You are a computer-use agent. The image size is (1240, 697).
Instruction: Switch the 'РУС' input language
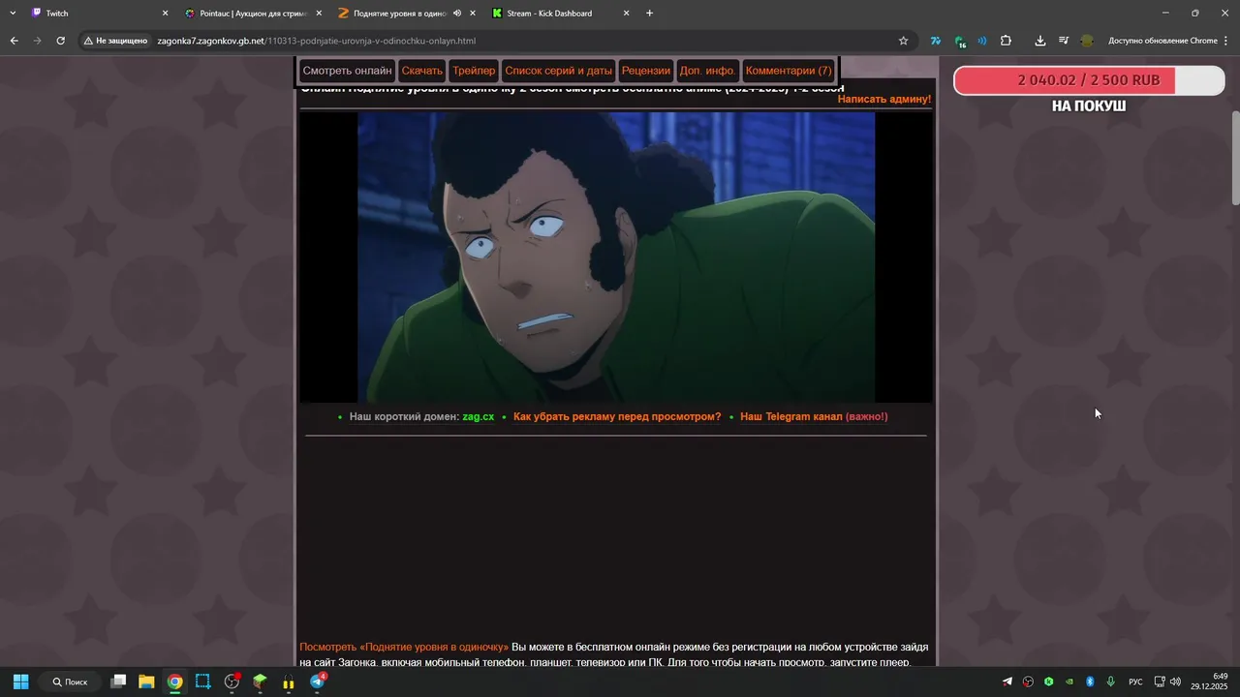1135,682
